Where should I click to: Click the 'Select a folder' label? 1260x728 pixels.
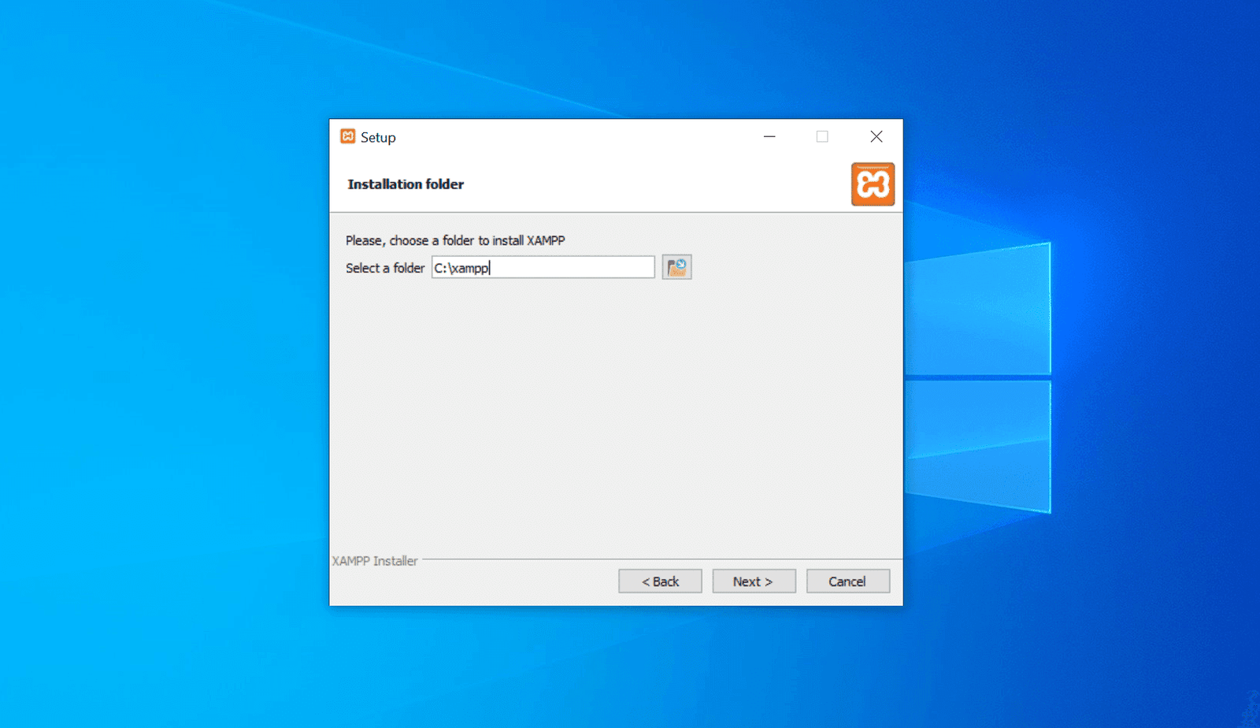coord(385,268)
